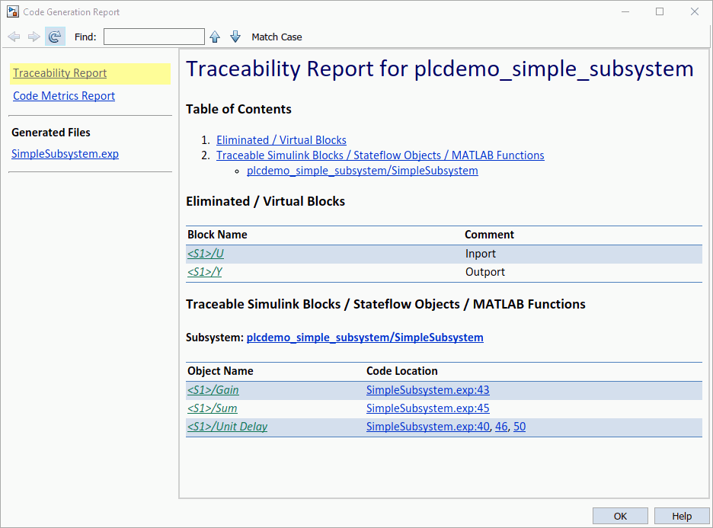Click the Find Next down arrow

[235, 37]
